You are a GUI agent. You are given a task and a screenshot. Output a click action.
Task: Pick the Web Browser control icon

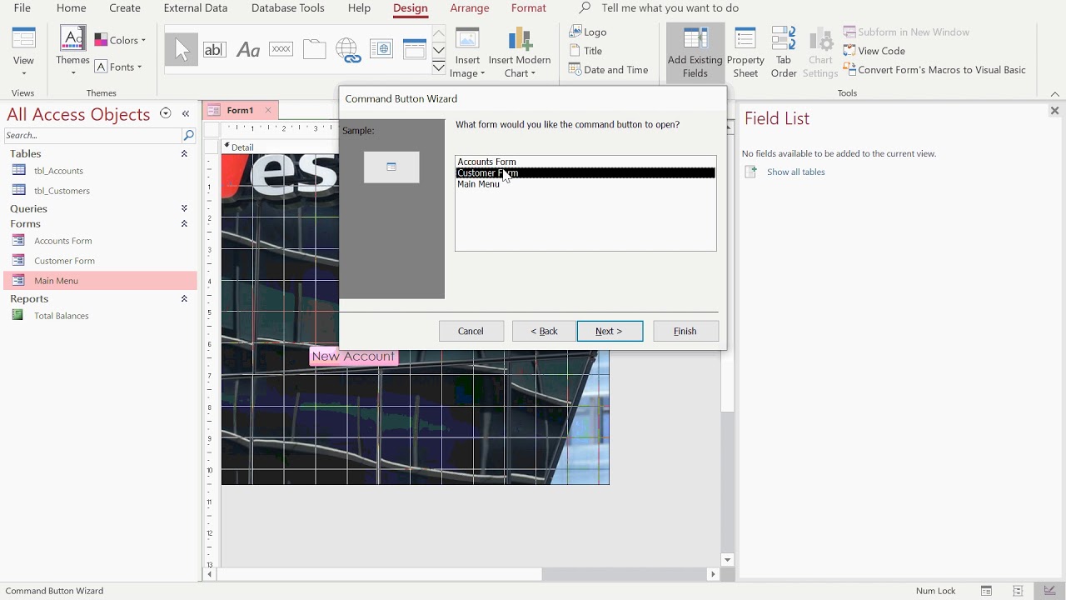pyautogui.click(x=381, y=49)
